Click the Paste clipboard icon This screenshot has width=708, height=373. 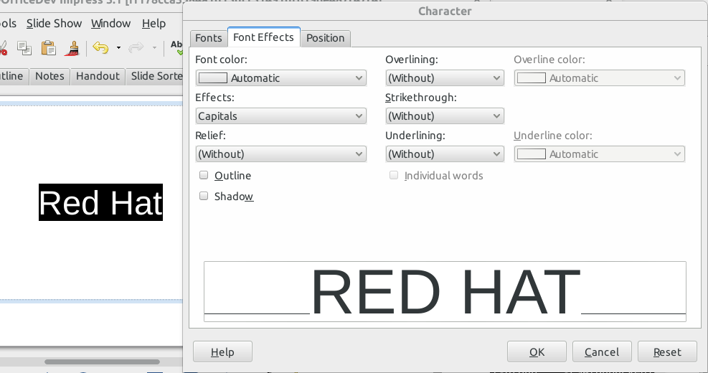point(48,47)
